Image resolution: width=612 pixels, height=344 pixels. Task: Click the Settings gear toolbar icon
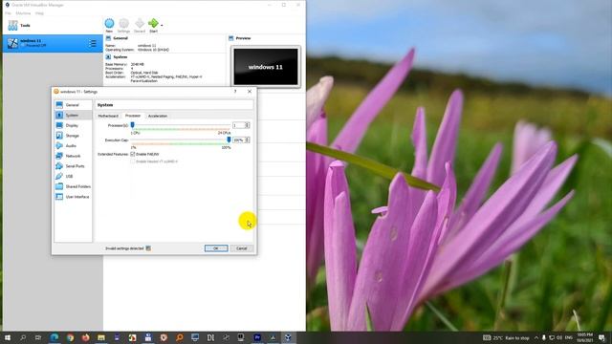(x=123, y=23)
